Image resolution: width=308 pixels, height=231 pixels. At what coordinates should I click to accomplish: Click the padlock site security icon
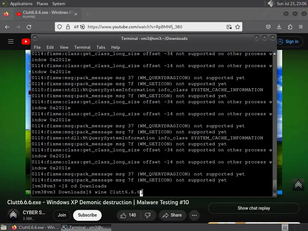[68, 27]
